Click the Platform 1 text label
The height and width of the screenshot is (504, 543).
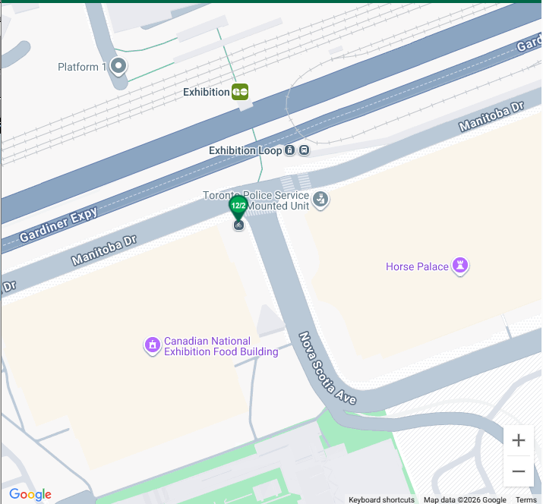(82, 67)
